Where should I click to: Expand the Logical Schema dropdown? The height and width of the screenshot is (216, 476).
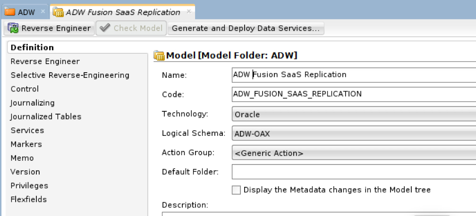tap(353, 133)
